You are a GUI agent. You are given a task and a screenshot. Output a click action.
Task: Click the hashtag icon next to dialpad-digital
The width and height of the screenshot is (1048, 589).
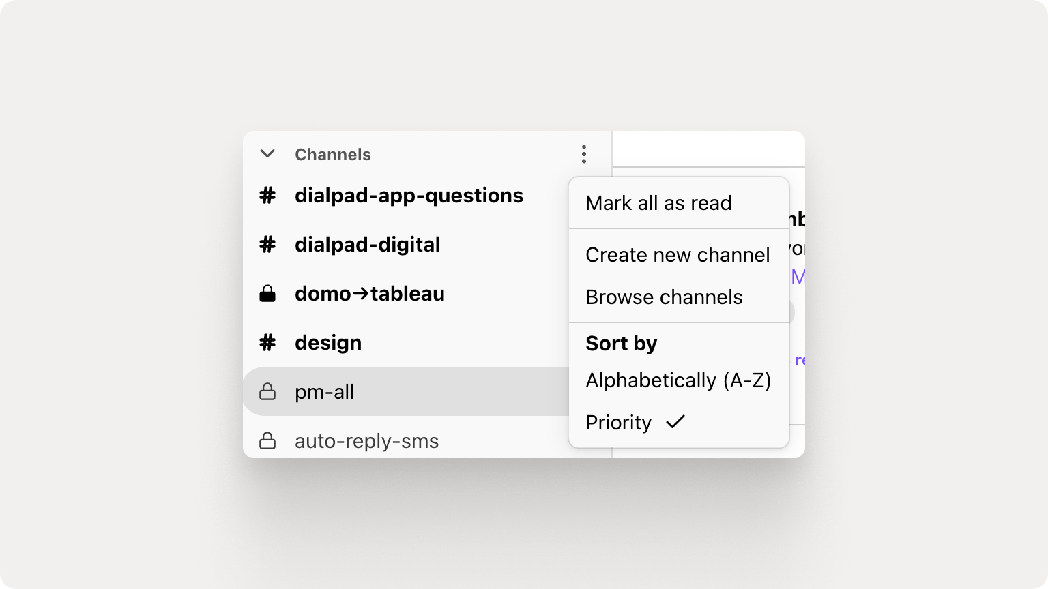click(x=267, y=245)
